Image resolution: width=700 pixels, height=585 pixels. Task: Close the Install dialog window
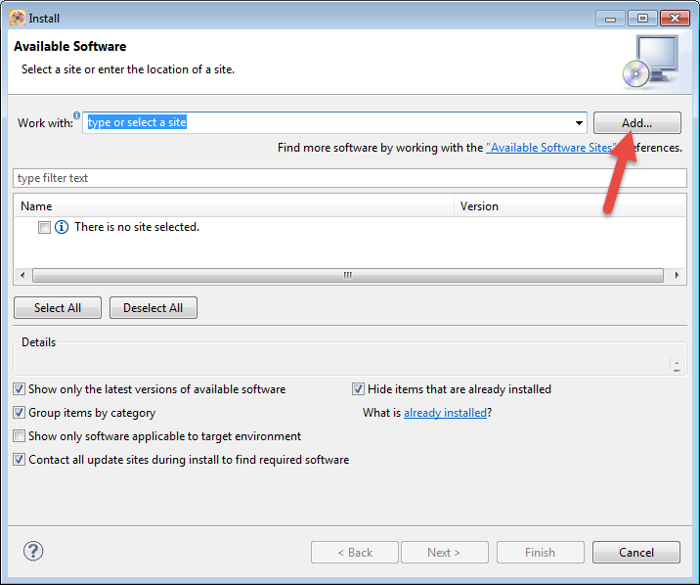(x=675, y=19)
